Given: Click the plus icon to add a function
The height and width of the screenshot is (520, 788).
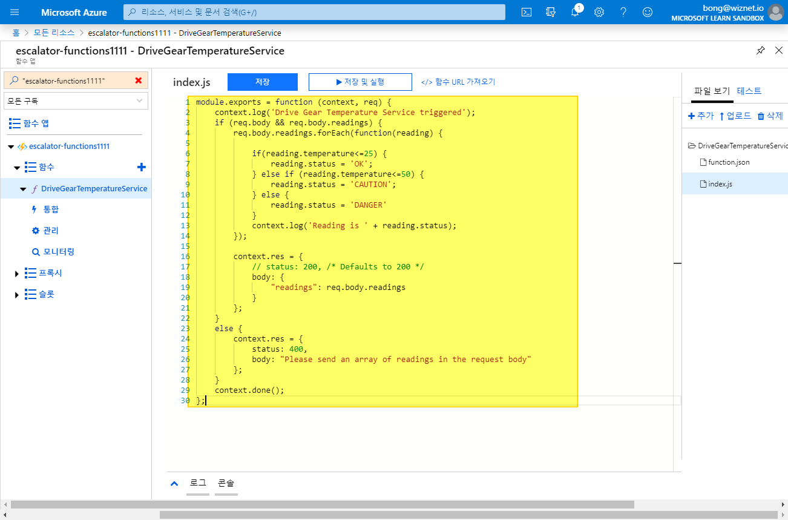Looking at the screenshot, I should coord(142,167).
